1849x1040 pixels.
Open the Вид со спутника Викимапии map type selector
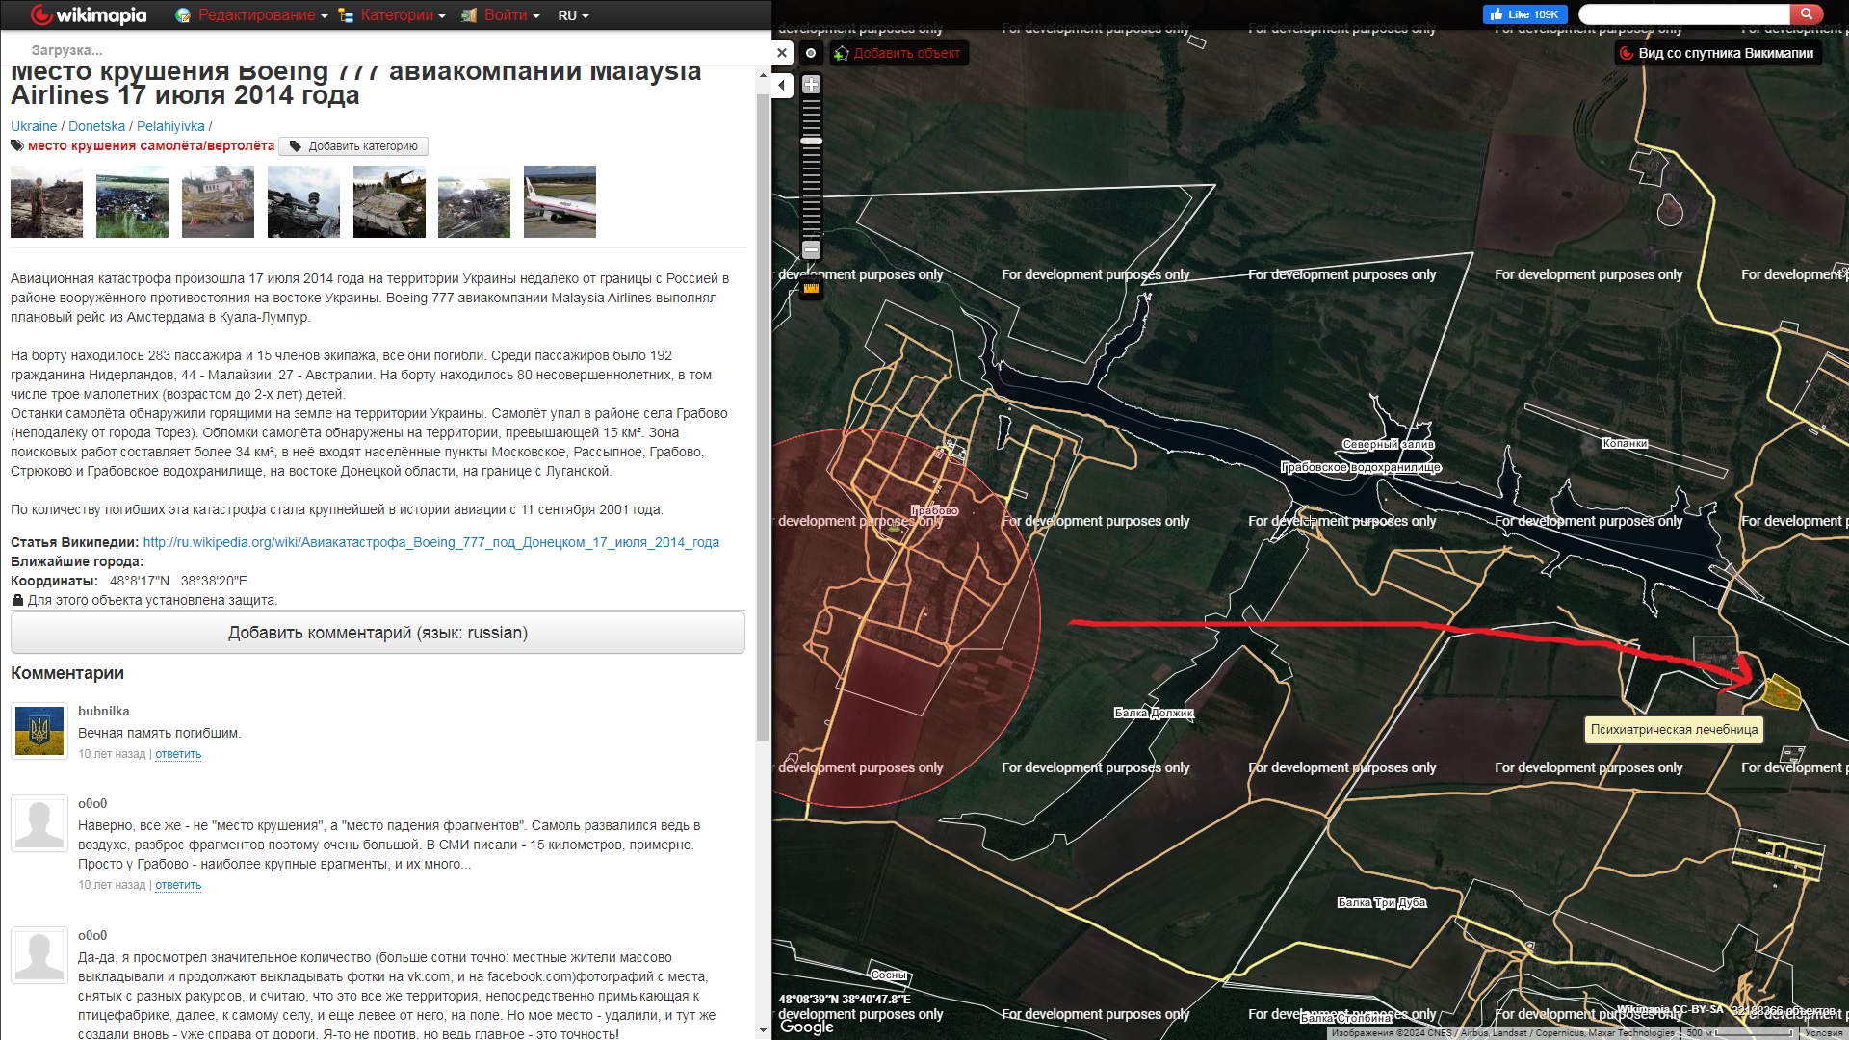pyautogui.click(x=1717, y=53)
